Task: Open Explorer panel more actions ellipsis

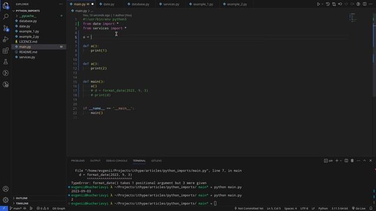Action: coord(61,4)
